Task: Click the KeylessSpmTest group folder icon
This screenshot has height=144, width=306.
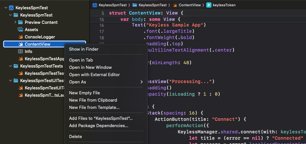Action: click(x=16, y=15)
